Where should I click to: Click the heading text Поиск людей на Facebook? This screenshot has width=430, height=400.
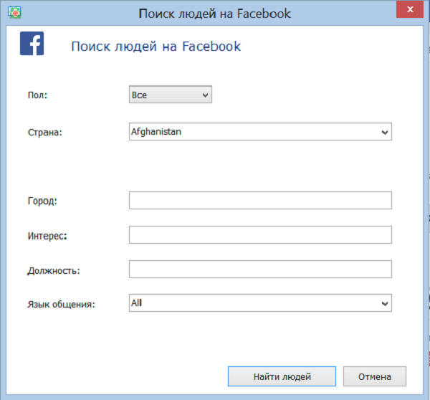point(156,46)
